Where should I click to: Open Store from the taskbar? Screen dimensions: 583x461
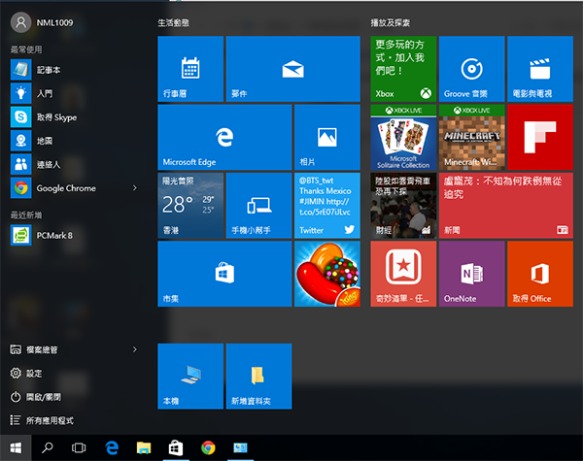(176, 448)
